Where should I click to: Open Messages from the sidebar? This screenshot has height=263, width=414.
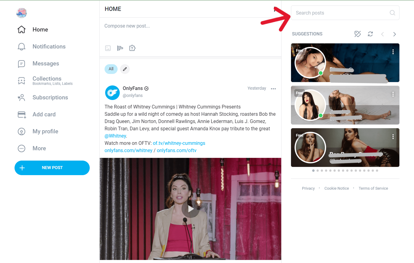coord(45,63)
